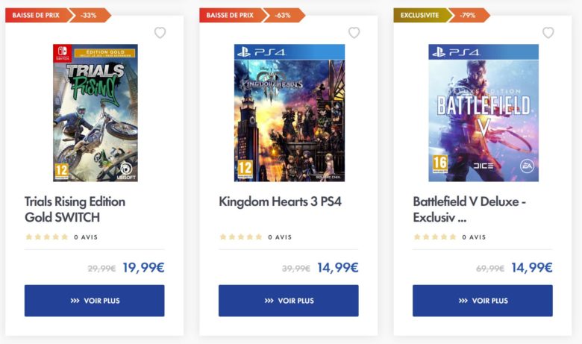Open Kingdom Hearts 3 PS4 title link

[280, 201]
